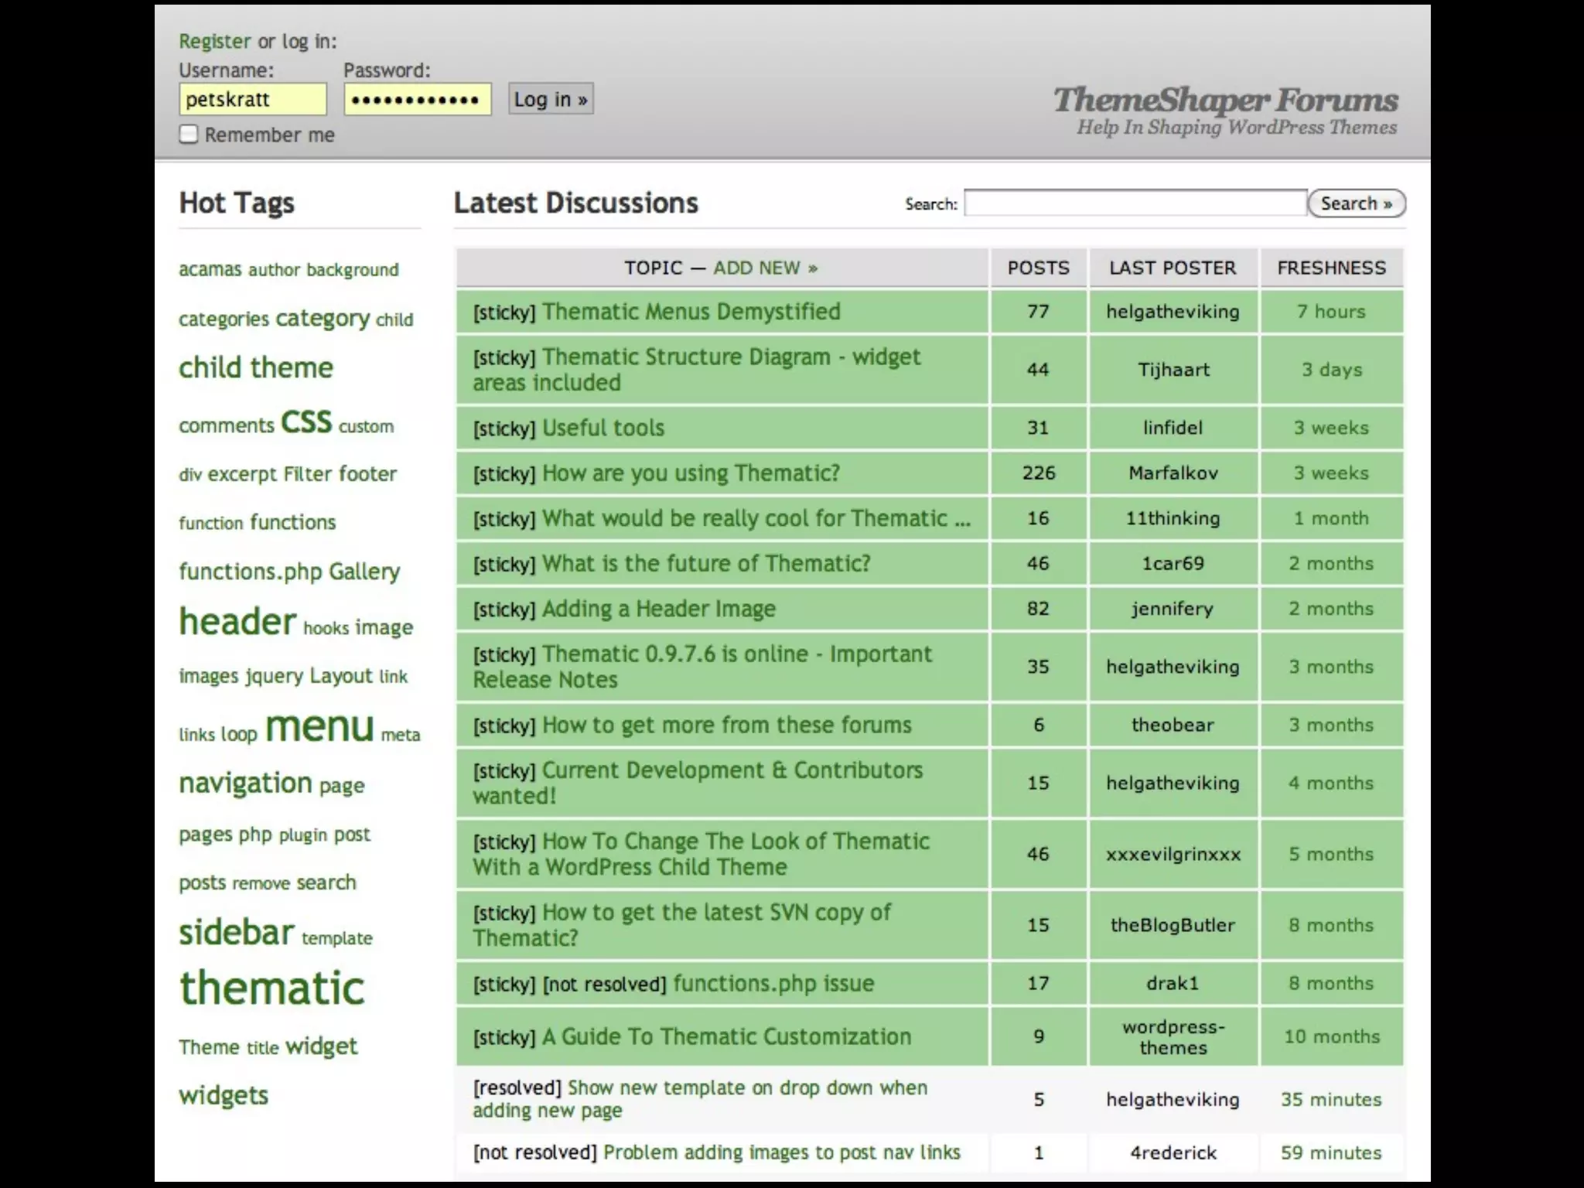Click the Log in button
Viewport: 1584px width, 1188px height.
551,99
